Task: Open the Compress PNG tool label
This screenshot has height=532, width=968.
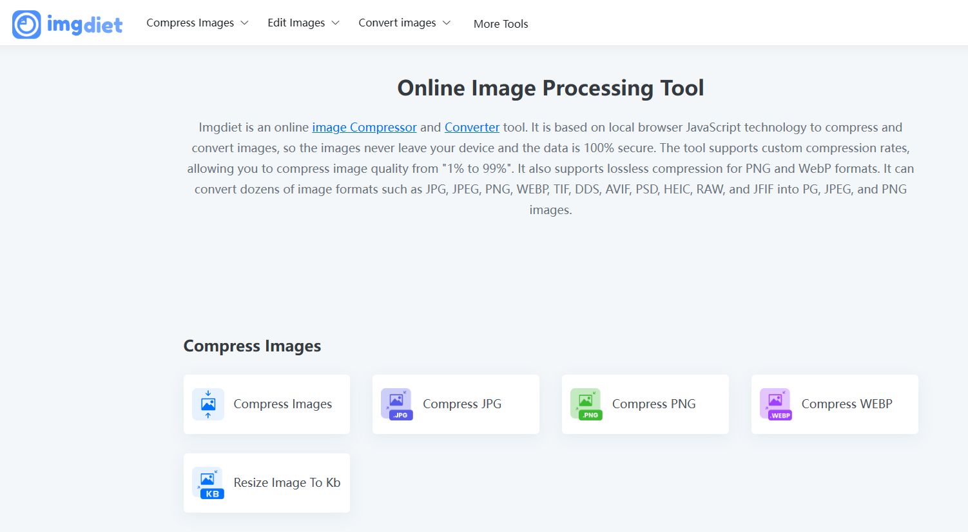Action: [x=654, y=404]
